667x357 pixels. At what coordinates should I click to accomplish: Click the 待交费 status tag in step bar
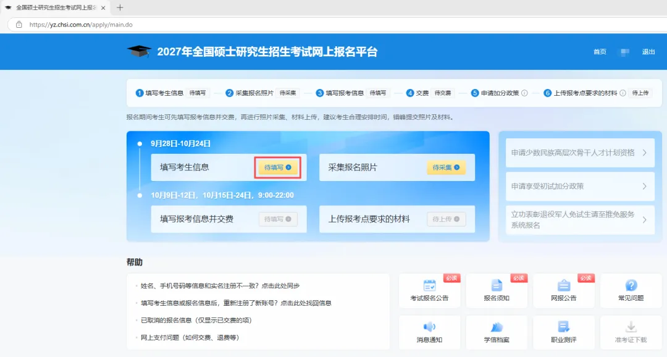(x=443, y=93)
